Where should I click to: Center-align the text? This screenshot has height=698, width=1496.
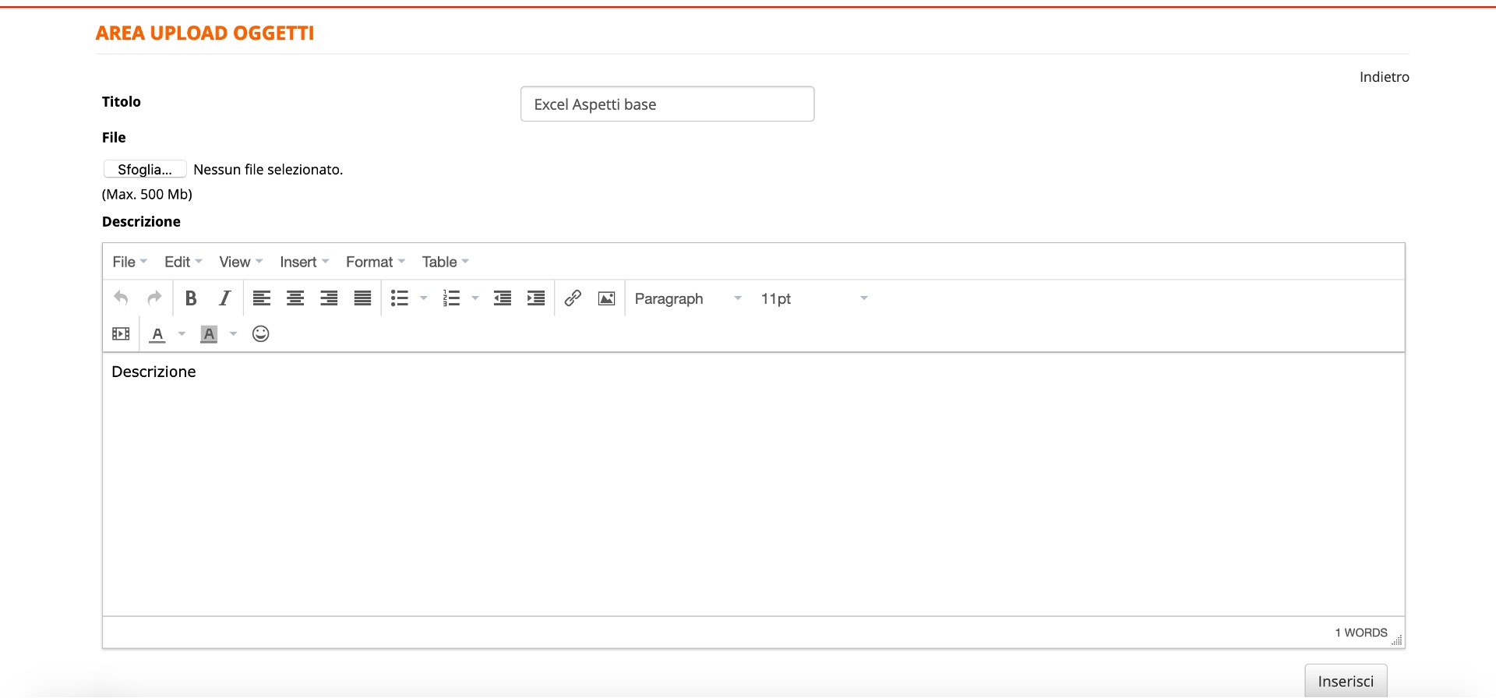tap(295, 298)
